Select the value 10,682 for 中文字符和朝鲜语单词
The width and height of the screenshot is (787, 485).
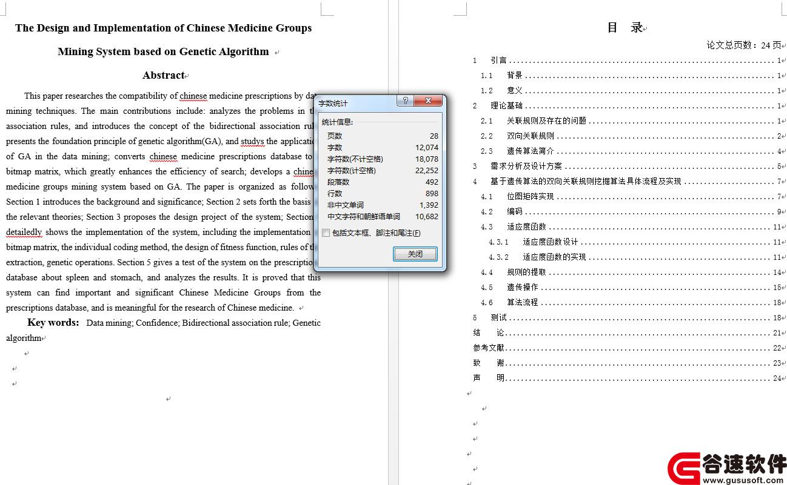427,217
